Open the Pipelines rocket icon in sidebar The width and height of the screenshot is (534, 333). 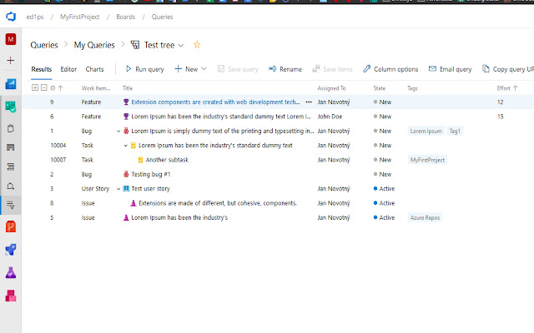(11, 249)
